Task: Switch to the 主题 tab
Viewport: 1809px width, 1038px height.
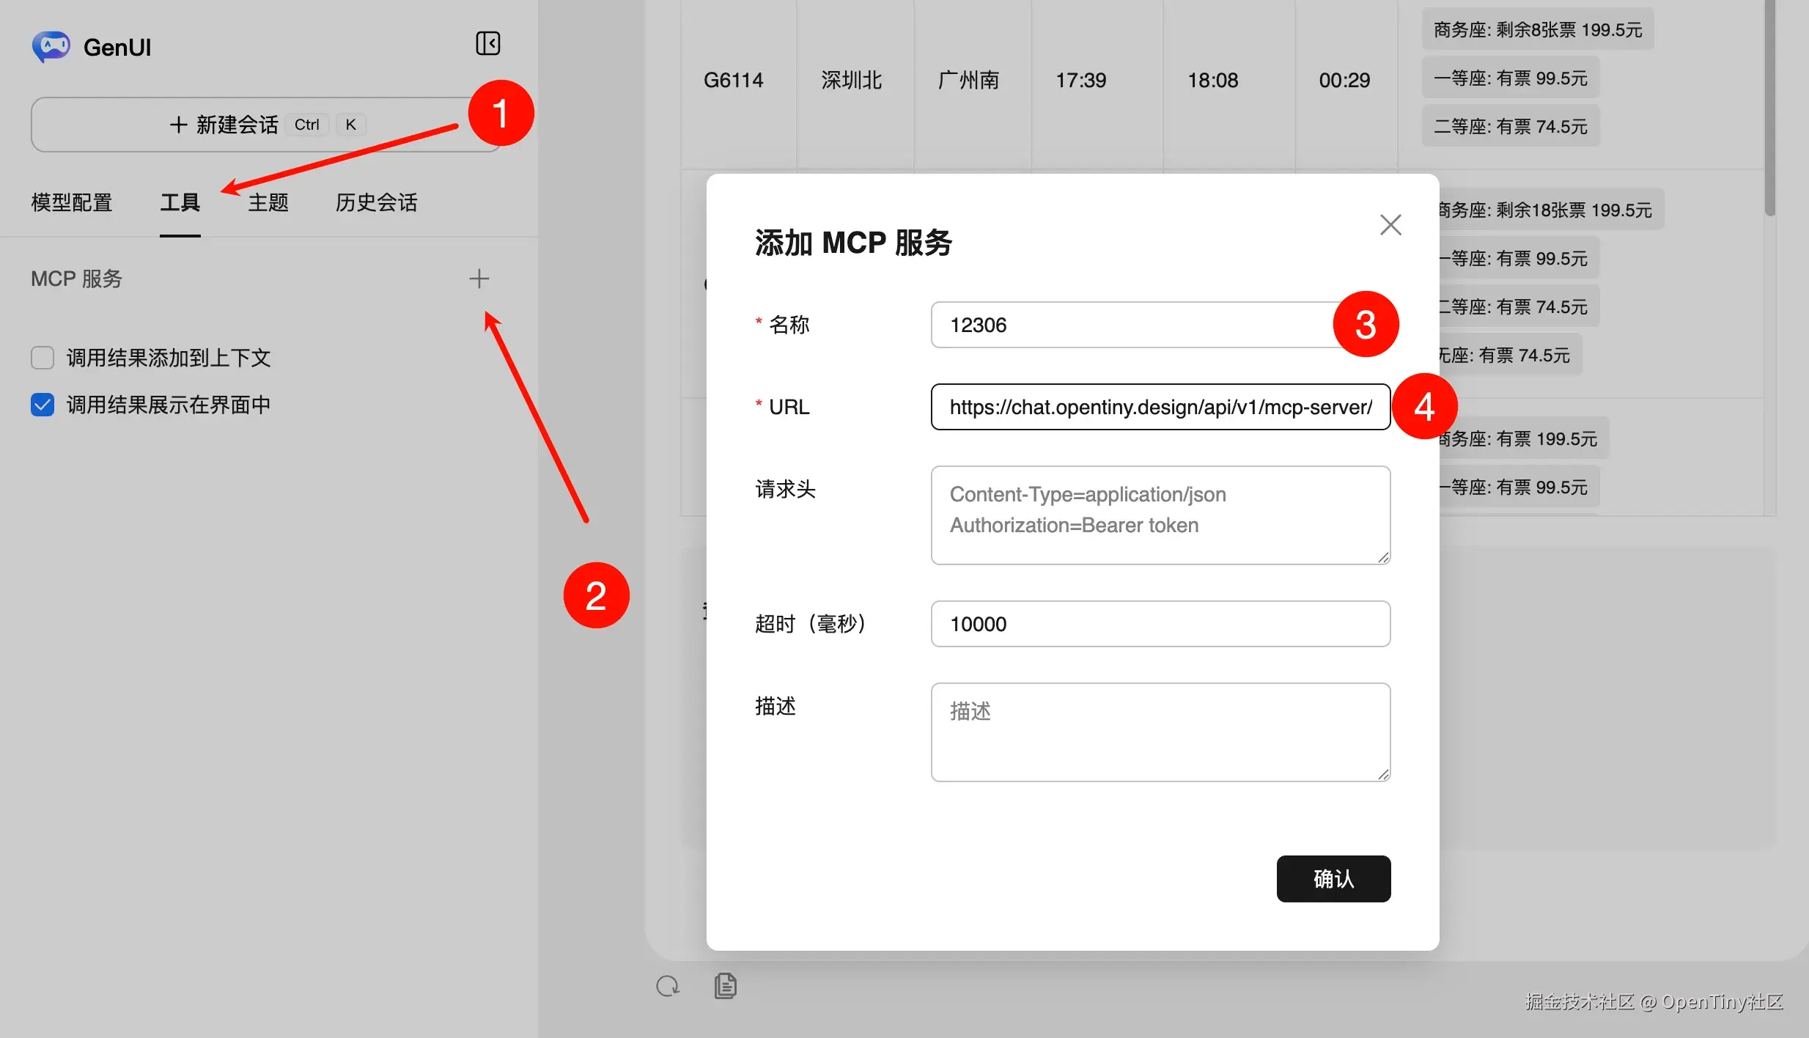Action: click(268, 202)
